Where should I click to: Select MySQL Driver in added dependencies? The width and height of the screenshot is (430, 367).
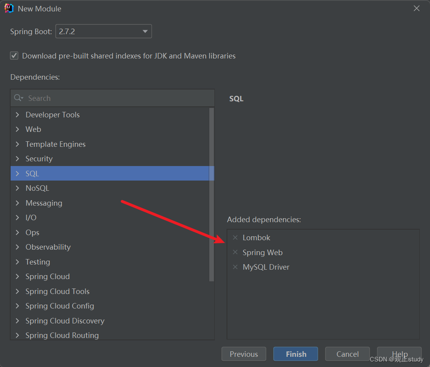click(x=266, y=267)
